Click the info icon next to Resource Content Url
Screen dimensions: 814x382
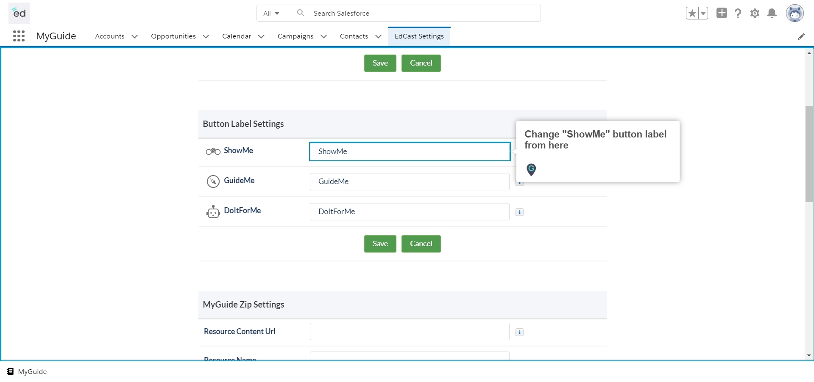[519, 333]
